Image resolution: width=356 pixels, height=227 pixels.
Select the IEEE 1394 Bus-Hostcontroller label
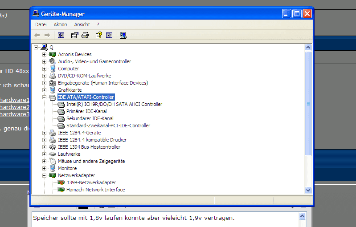pyautogui.click(x=89, y=147)
